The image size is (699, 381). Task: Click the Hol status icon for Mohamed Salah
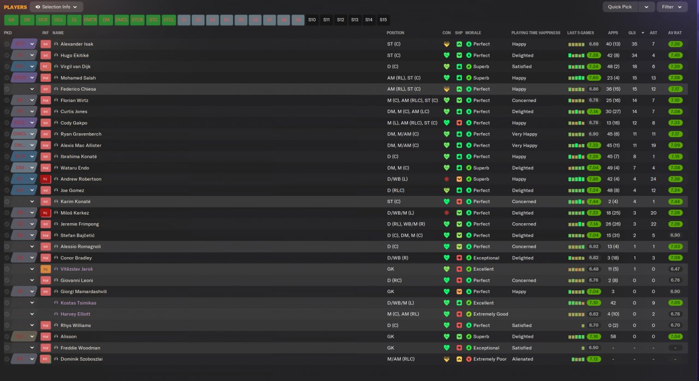(45, 78)
